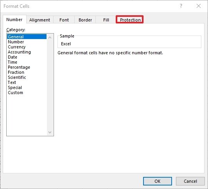The width and height of the screenshot is (208, 189).
Task: Select the Percentage format category
Action: pyautogui.click(x=19, y=67)
